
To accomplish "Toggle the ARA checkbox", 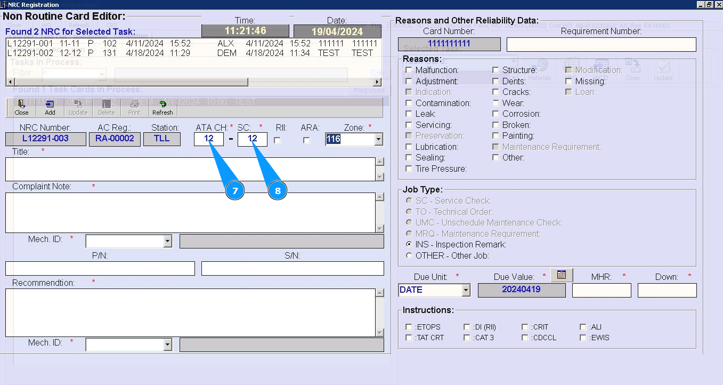I will tap(306, 140).
